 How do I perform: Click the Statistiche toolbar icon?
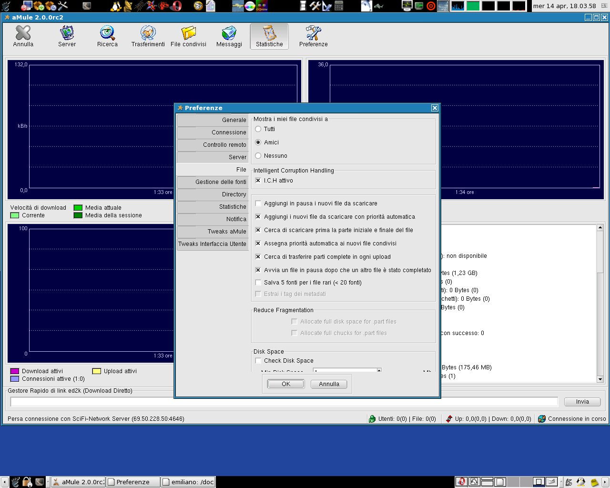pos(269,33)
